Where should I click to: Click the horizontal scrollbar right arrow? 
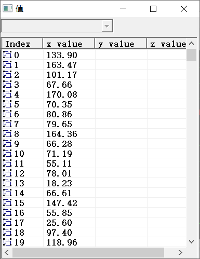click(180, 252)
